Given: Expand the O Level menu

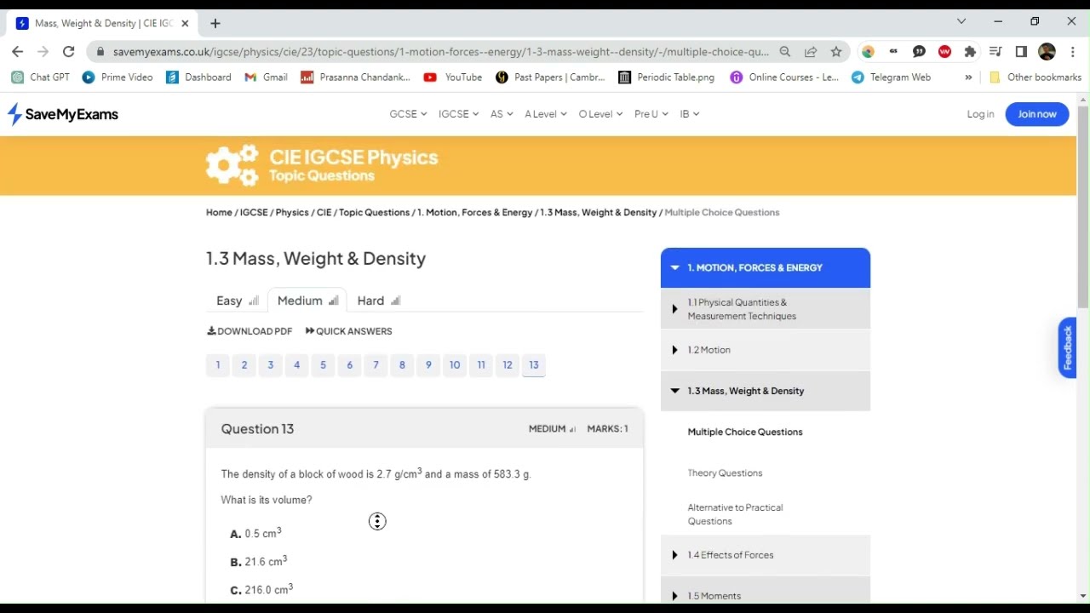Looking at the screenshot, I should click(x=600, y=114).
